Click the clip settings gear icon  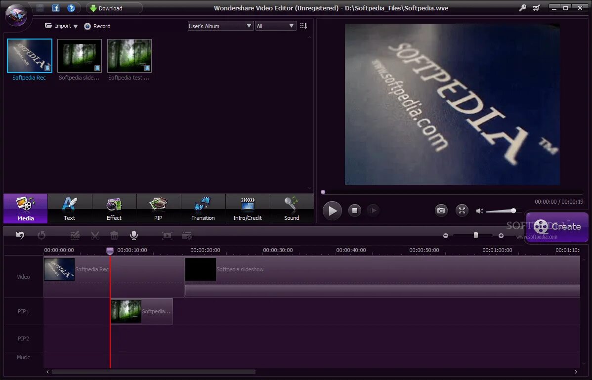pos(187,236)
